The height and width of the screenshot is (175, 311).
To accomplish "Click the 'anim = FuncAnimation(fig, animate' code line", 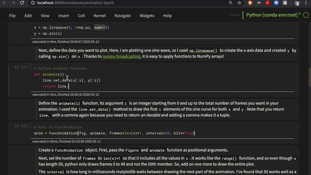I will 115,133.
